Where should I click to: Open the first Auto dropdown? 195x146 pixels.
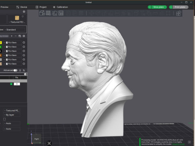coord(12,123)
